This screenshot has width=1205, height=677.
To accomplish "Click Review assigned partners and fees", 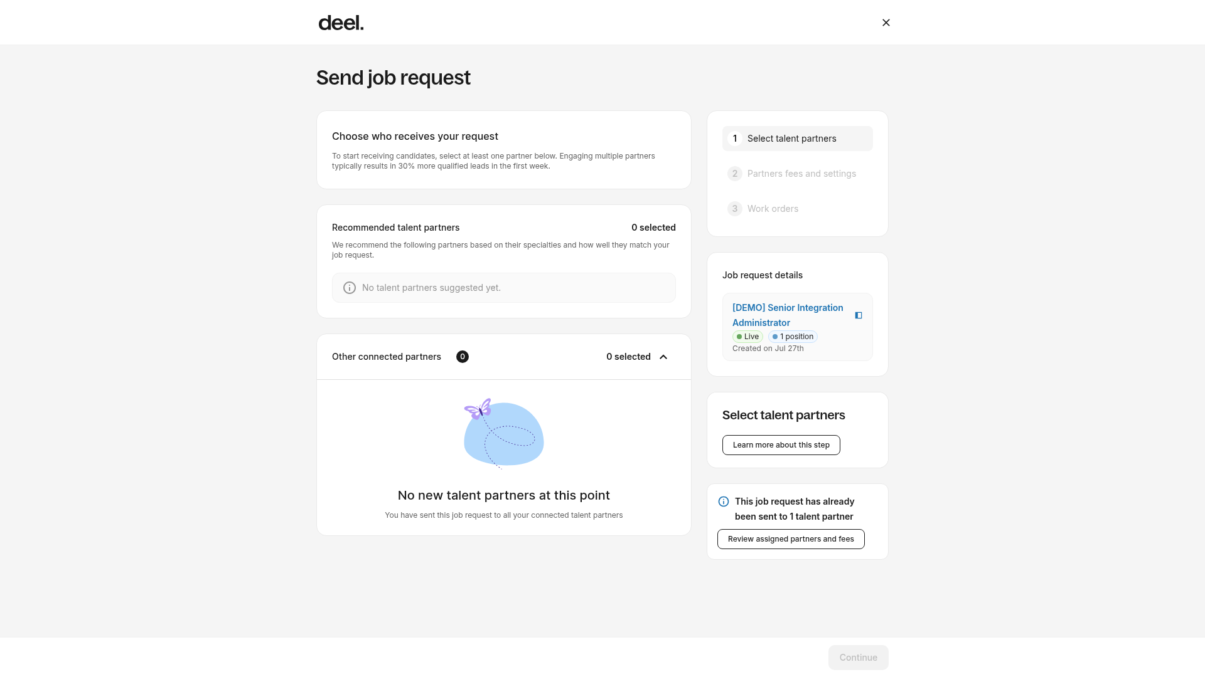I will [791, 539].
